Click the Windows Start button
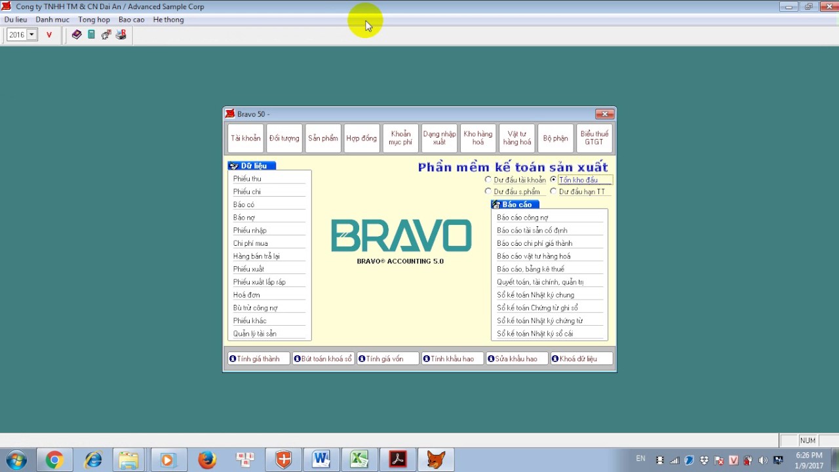839x472 pixels. click(16, 460)
